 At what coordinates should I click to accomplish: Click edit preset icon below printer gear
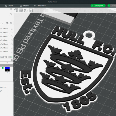pos(11,14)
